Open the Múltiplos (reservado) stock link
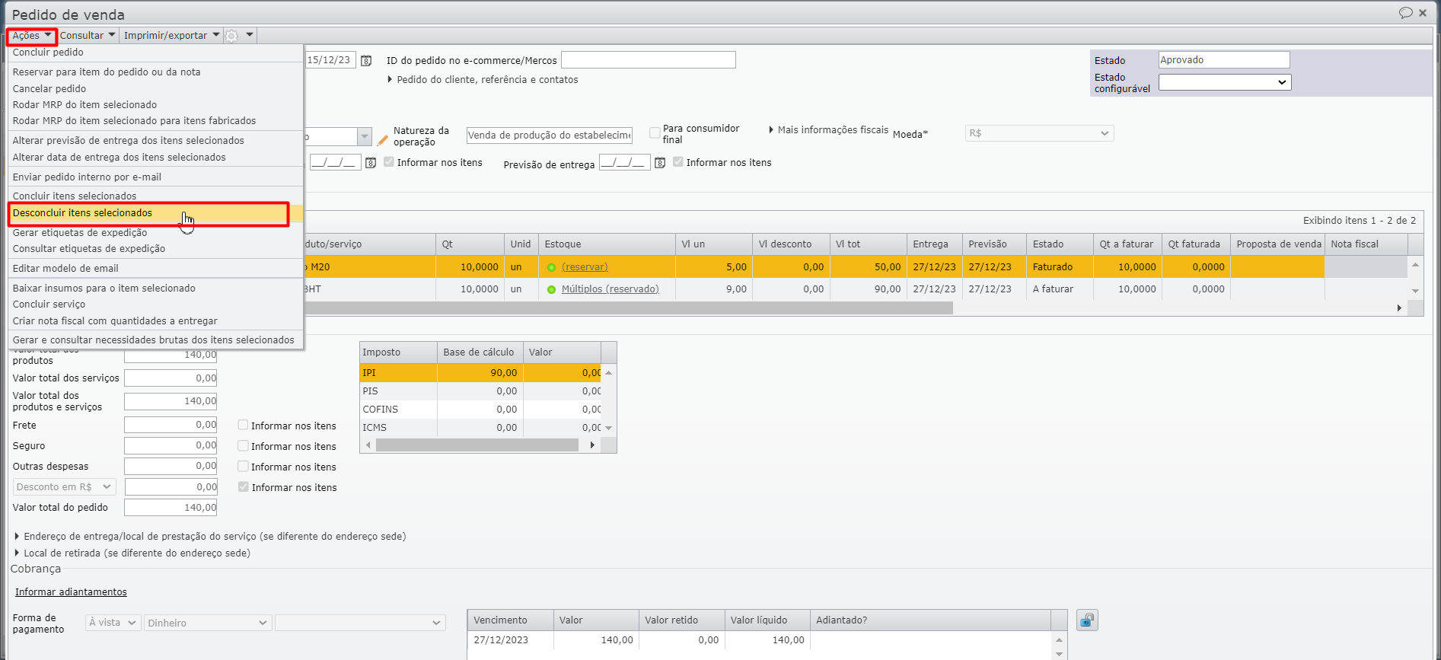Screen dimensions: 1441x660 click(610, 289)
